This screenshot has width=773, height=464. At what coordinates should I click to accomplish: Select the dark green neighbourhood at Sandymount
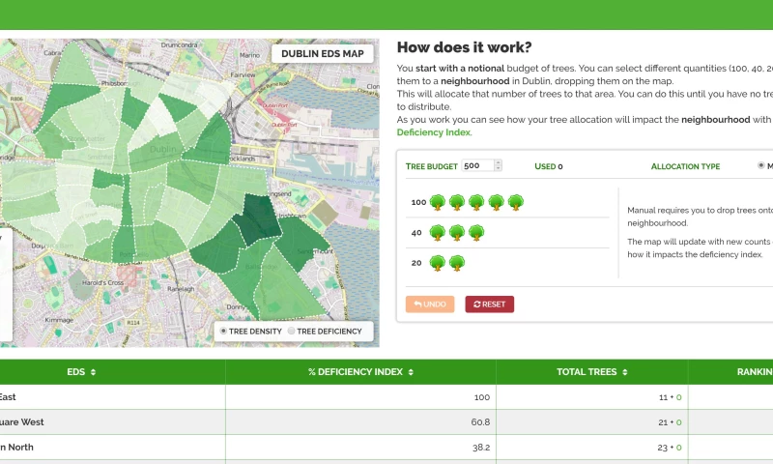[301, 244]
